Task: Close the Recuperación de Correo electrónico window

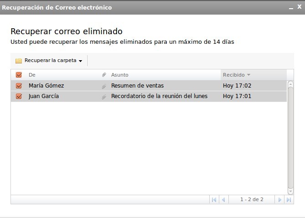Action: (x=300, y=7)
